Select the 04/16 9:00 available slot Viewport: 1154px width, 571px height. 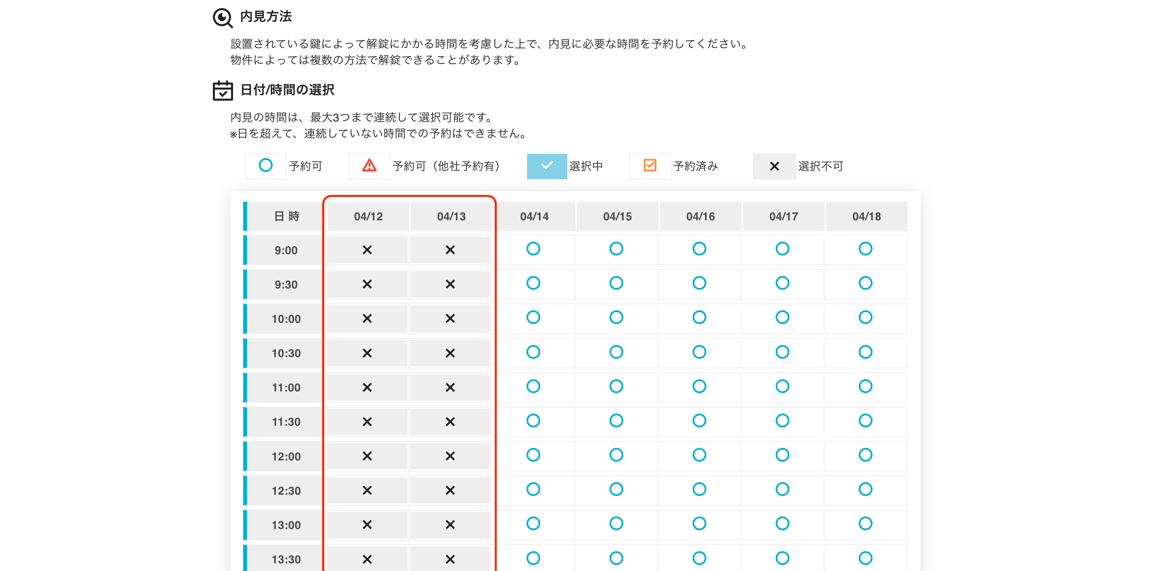tap(699, 249)
